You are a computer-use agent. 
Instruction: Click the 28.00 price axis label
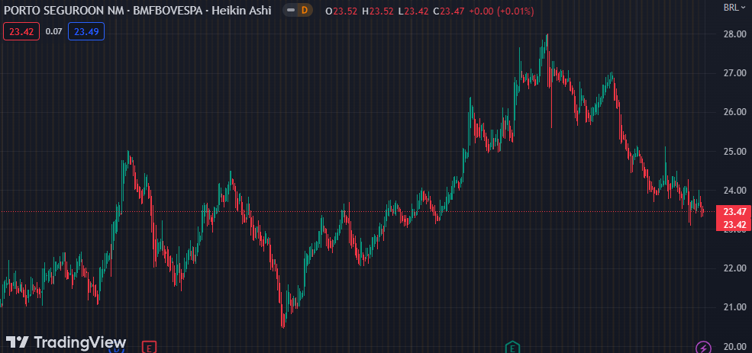[734, 34]
